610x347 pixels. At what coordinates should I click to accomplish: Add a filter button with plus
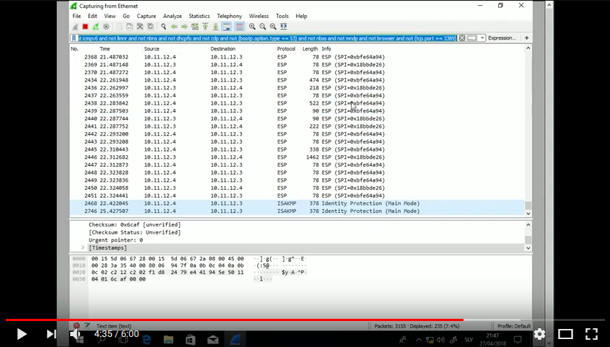(527, 38)
